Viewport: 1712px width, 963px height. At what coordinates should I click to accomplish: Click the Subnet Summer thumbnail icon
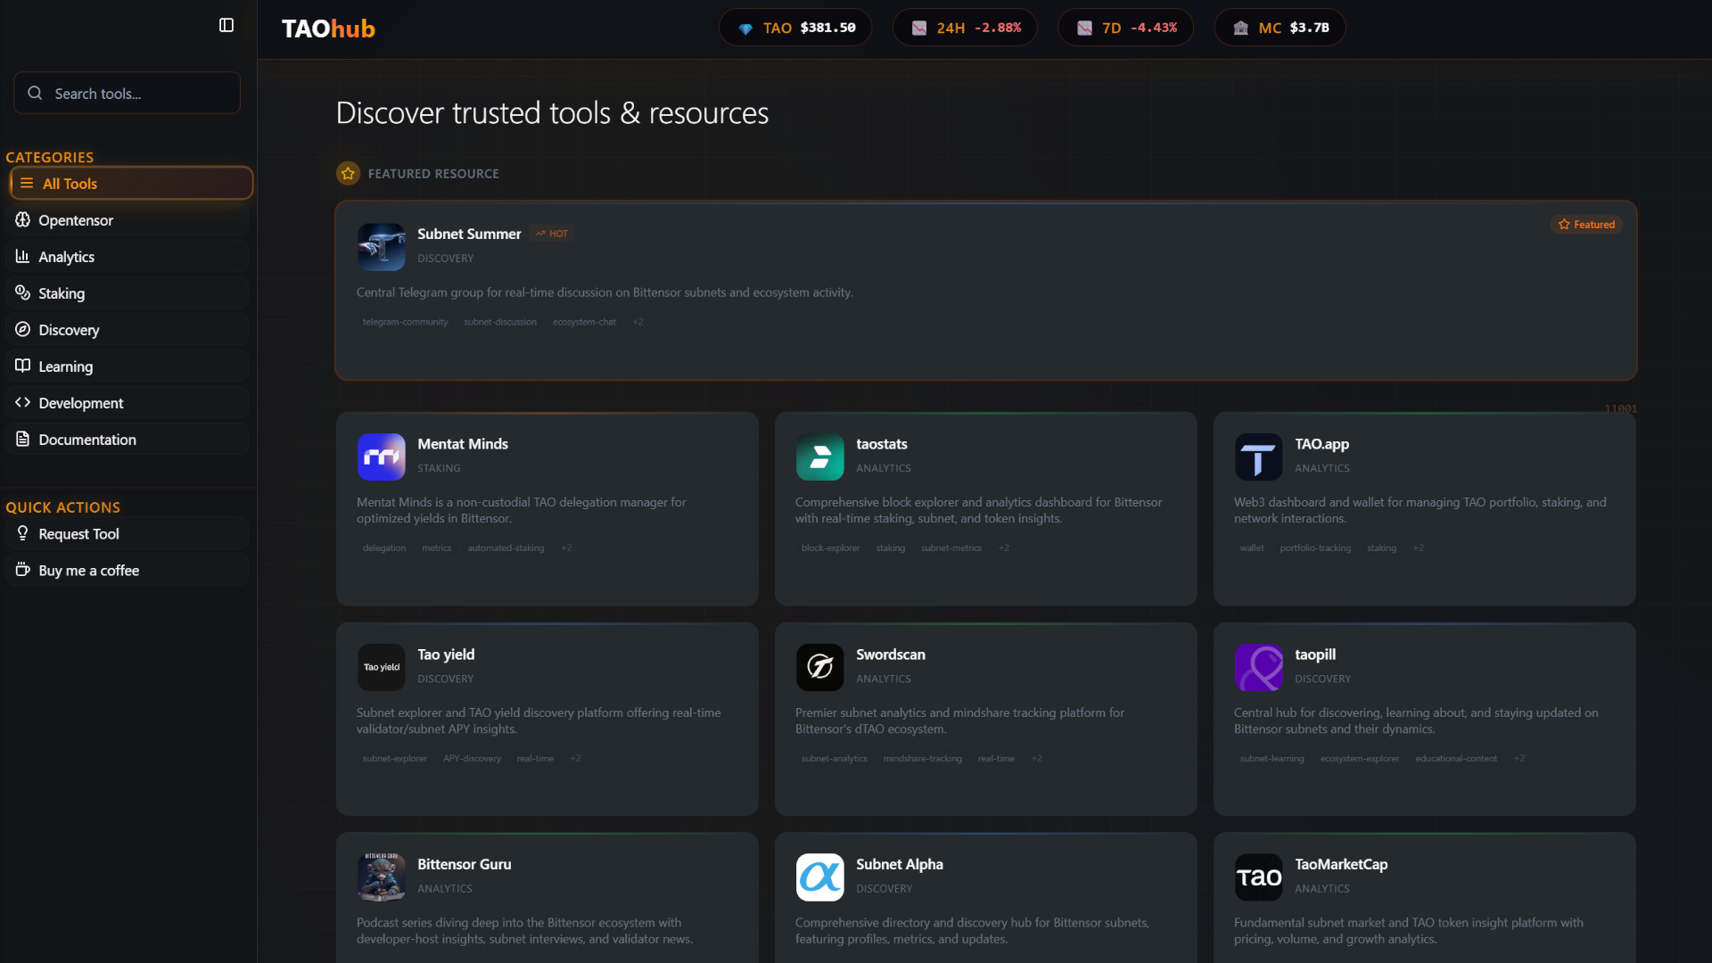(x=381, y=246)
